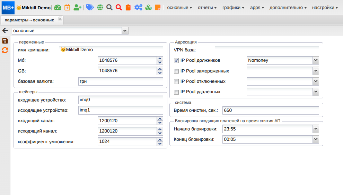Image resolution: width=343 pixels, height=195 pixels.
Task: Open the основные section dropdown arrow
Action: pyautogui.click(x=125, y=31)
